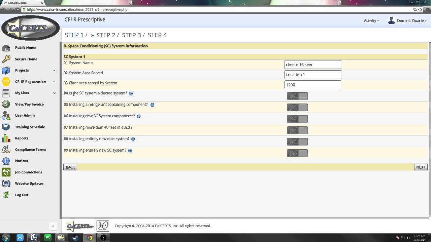Toggle refrigerant containing component switch
The width and height of the screenshot is (431, 242).
[297, 108]
